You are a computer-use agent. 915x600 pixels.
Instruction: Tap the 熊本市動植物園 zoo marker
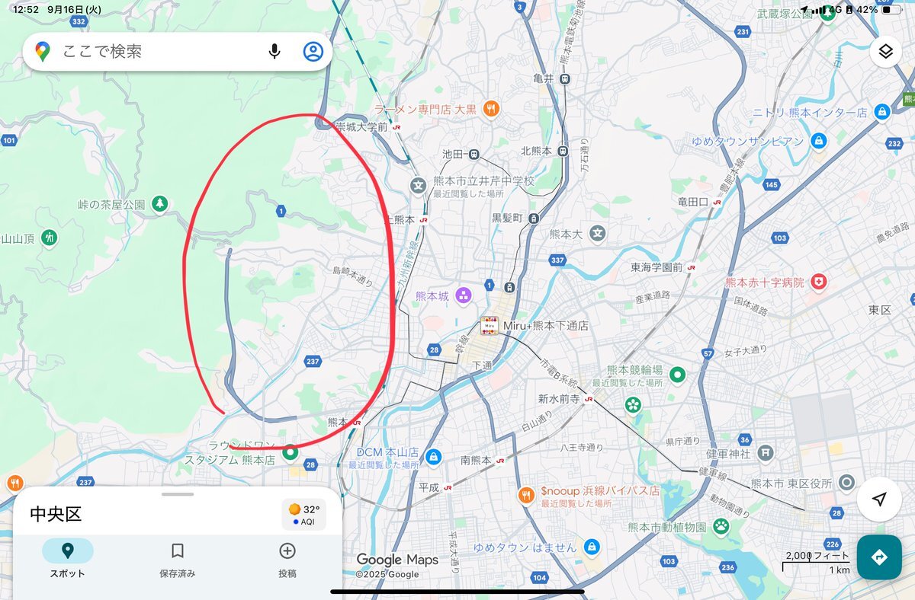(721, 526)
